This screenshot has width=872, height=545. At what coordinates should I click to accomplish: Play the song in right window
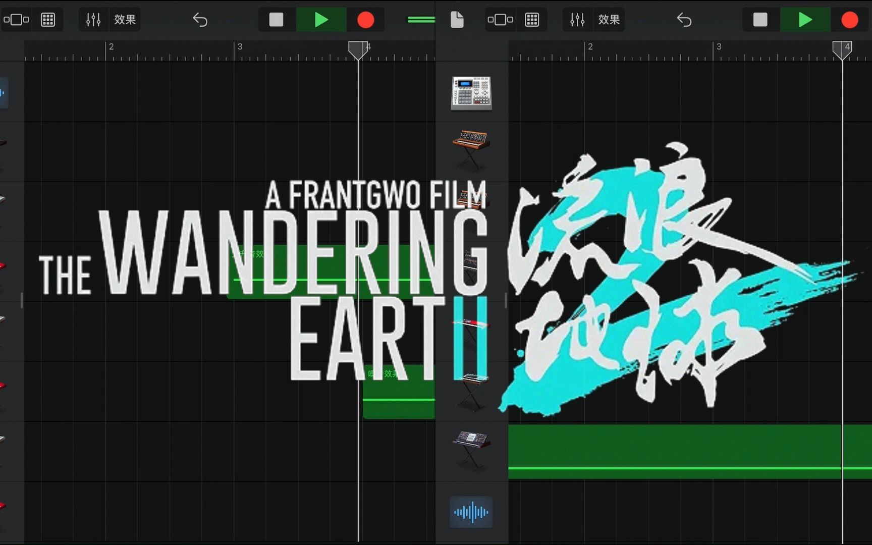[x=805, y=20]
